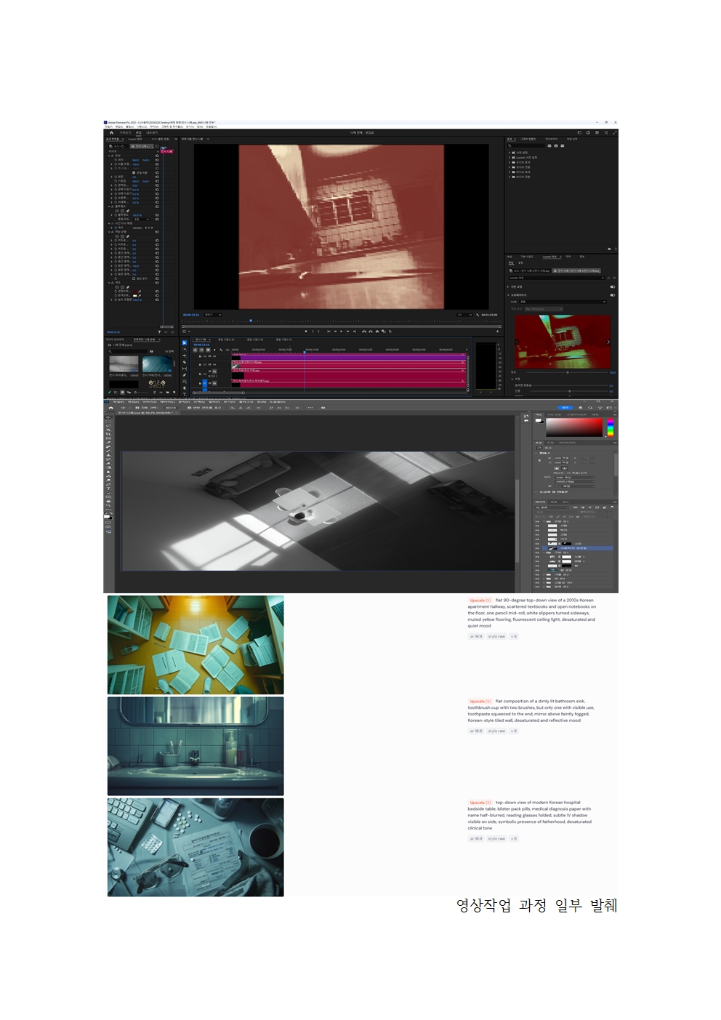Image resolution: width=721 pixels, height=1020 pixels.
Task: Expand the 비디오 효과 folder in Effects panel
Action: pyautogui.click(x=509, y=172)
